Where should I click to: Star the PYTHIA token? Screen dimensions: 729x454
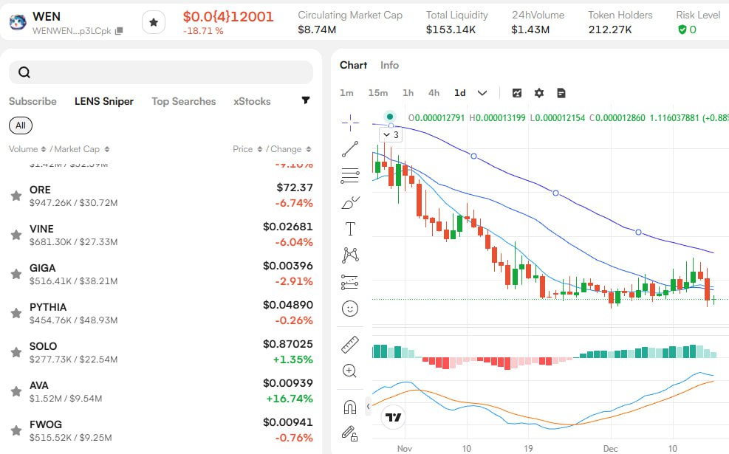pos(16,313)
